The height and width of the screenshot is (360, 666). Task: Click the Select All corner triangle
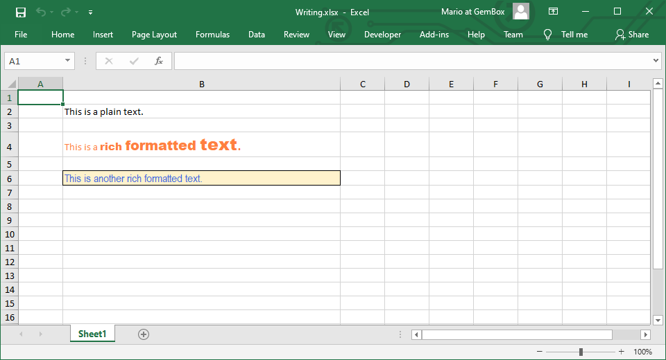tap(11, 84)
